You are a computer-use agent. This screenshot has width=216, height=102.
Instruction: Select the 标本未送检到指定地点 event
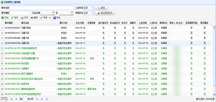31,94
